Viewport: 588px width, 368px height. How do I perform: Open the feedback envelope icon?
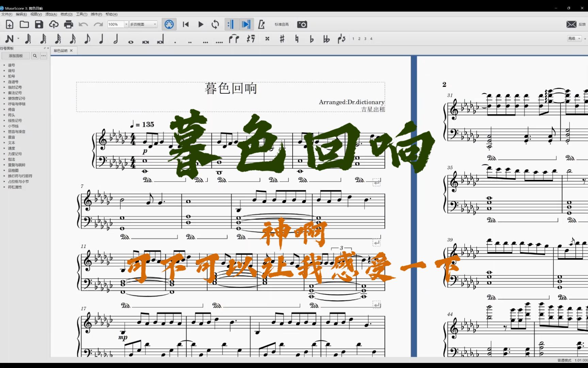click(571, 25)
